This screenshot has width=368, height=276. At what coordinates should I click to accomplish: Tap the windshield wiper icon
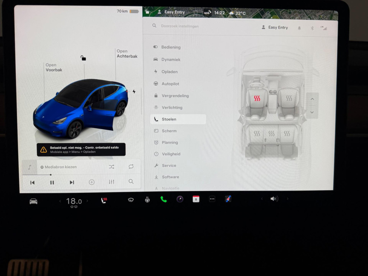click(131, 200)
